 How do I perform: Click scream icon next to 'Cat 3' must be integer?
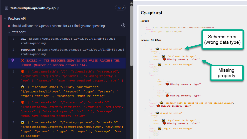(x=159, y=65)
